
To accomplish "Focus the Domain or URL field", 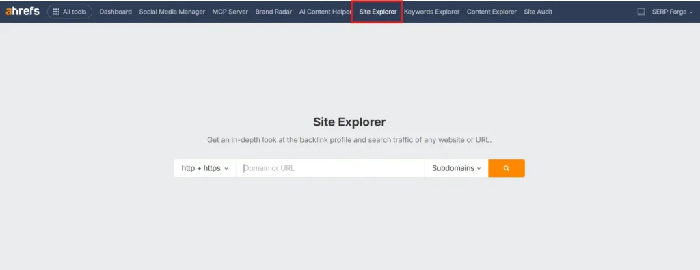I will (x=330, y=168).
